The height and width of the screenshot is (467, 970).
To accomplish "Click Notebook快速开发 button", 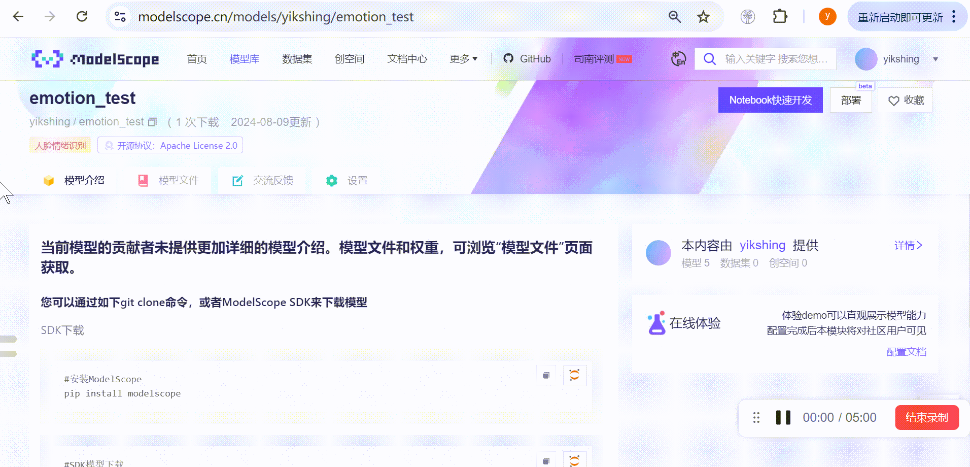I will 771,100.
